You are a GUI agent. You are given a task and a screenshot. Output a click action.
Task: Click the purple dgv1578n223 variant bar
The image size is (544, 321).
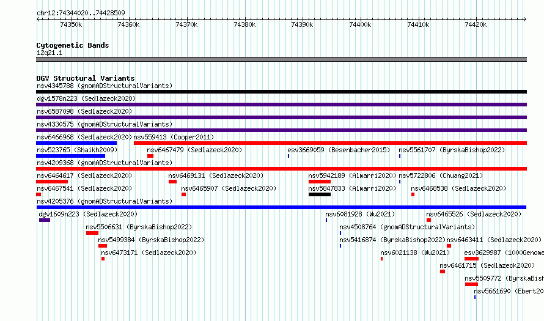pyautogui.click(x=281, y=105)
